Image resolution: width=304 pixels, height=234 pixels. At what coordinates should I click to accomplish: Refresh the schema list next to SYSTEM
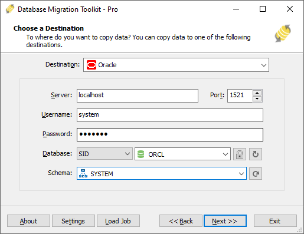256,174
